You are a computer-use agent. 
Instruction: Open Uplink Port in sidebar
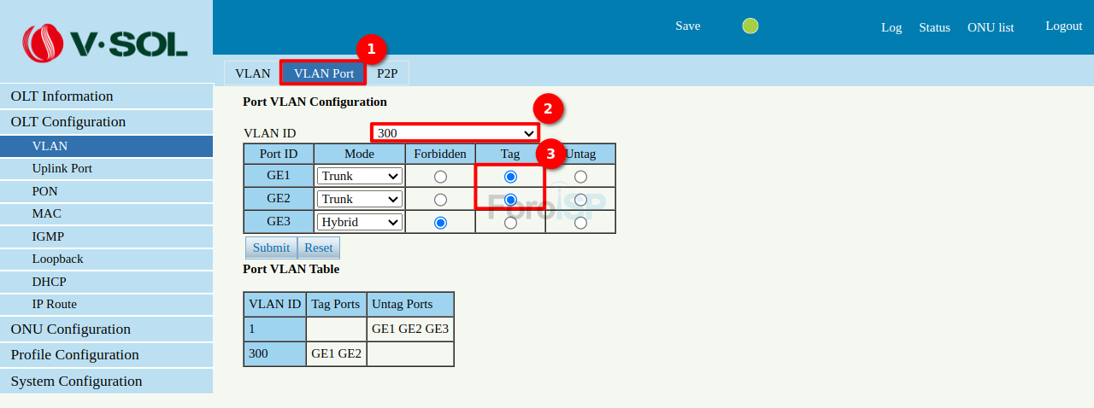coord(62,168)
